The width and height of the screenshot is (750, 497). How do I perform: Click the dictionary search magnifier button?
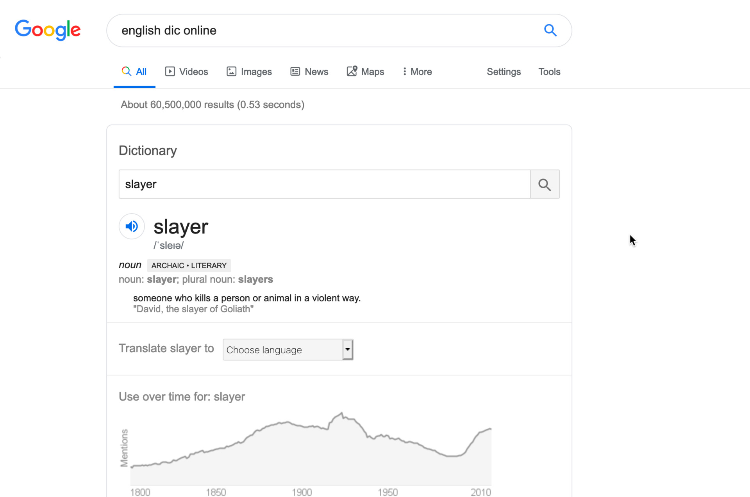[545, 184]
